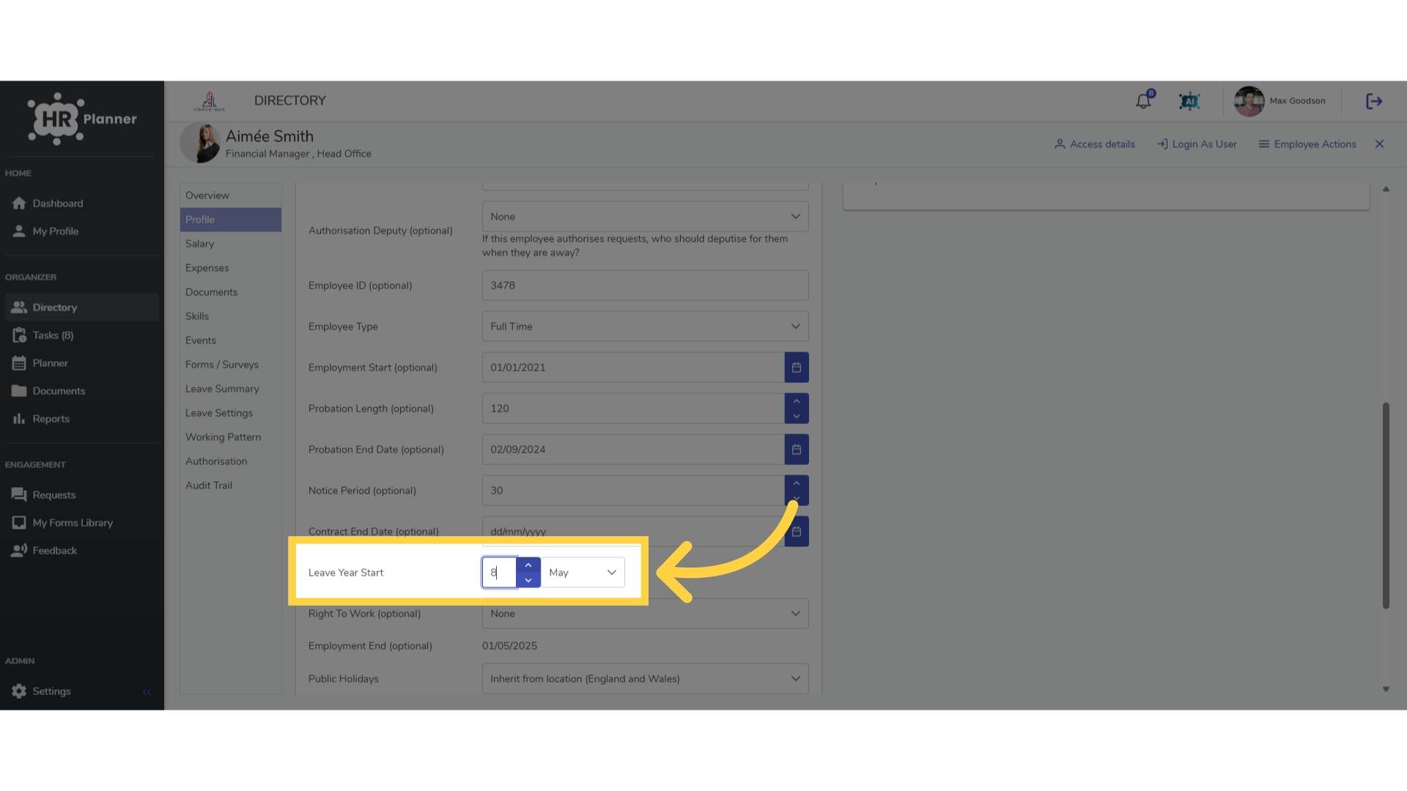Collapse the sidebar with double chevron
Screen dimensions: 1407x791
147,692
